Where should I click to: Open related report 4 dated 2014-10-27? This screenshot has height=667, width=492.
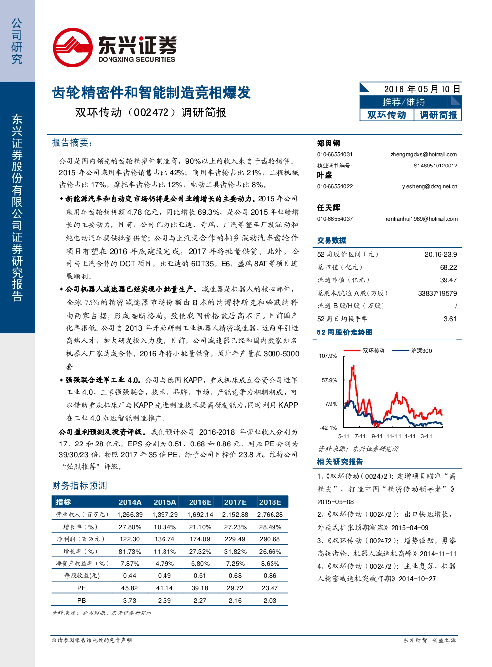387,572
